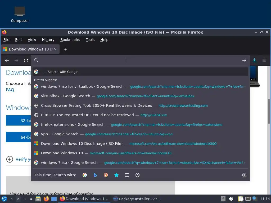Image resolution: width=271 pixels, height=203 pixels.
Task: Click the network monitor tray icon
Action: pos(248,199)
